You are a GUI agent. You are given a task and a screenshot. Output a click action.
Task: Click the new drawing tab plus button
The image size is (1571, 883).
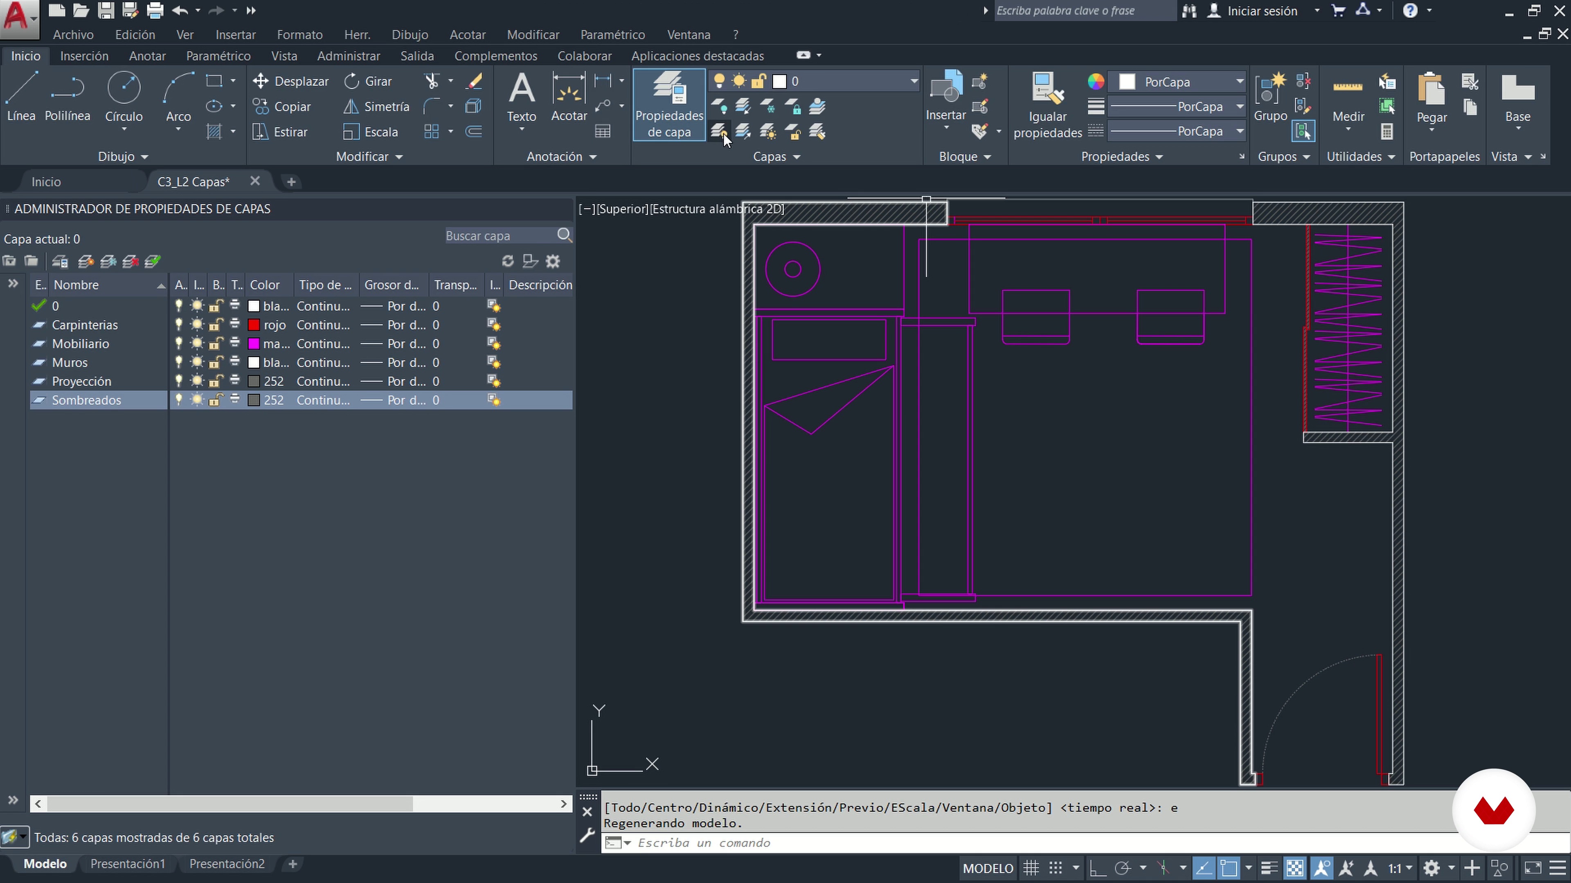pos(292,182)
